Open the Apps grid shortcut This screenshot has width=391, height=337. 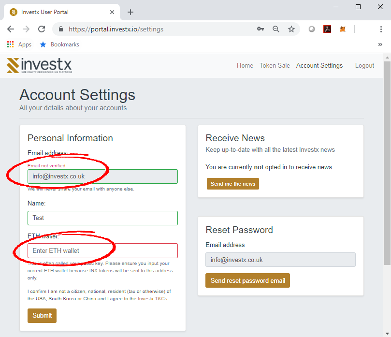(x=19, y=44)
